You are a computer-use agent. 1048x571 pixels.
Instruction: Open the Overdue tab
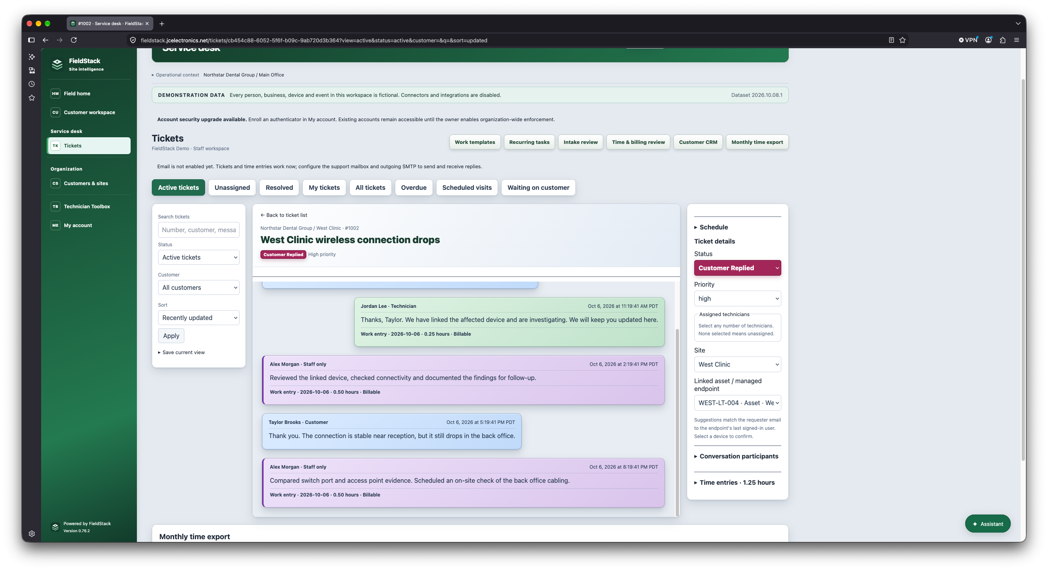[413, 187]
